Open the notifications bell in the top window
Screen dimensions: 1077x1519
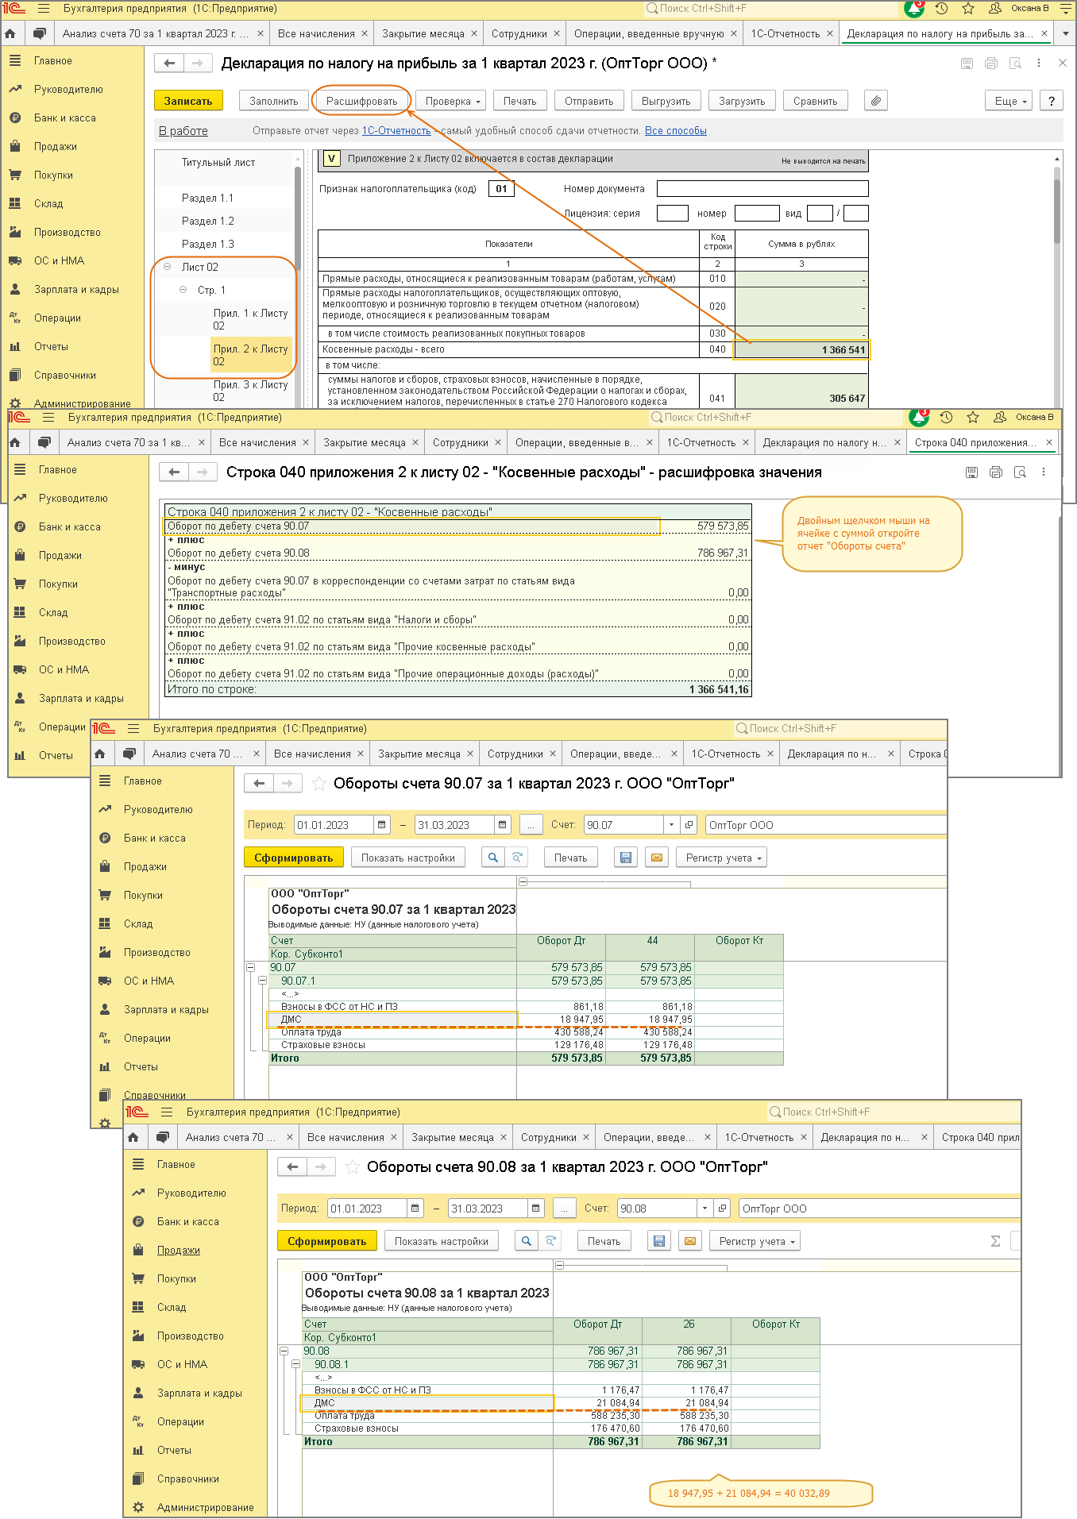pyautogui.click(x=913, y=9)
